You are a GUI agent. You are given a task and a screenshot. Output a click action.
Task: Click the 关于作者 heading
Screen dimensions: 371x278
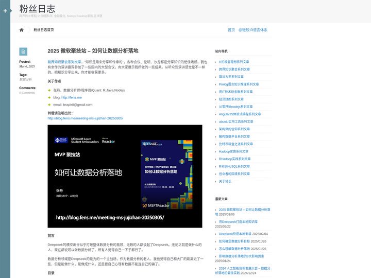pyautogui.click(x=54, y=81)
